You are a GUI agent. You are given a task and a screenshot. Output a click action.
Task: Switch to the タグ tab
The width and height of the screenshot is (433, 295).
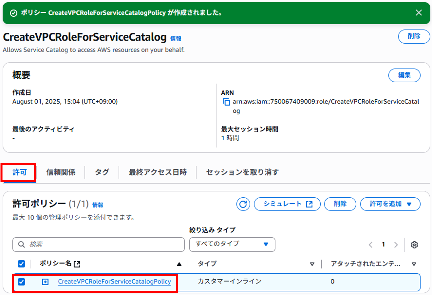102,172
